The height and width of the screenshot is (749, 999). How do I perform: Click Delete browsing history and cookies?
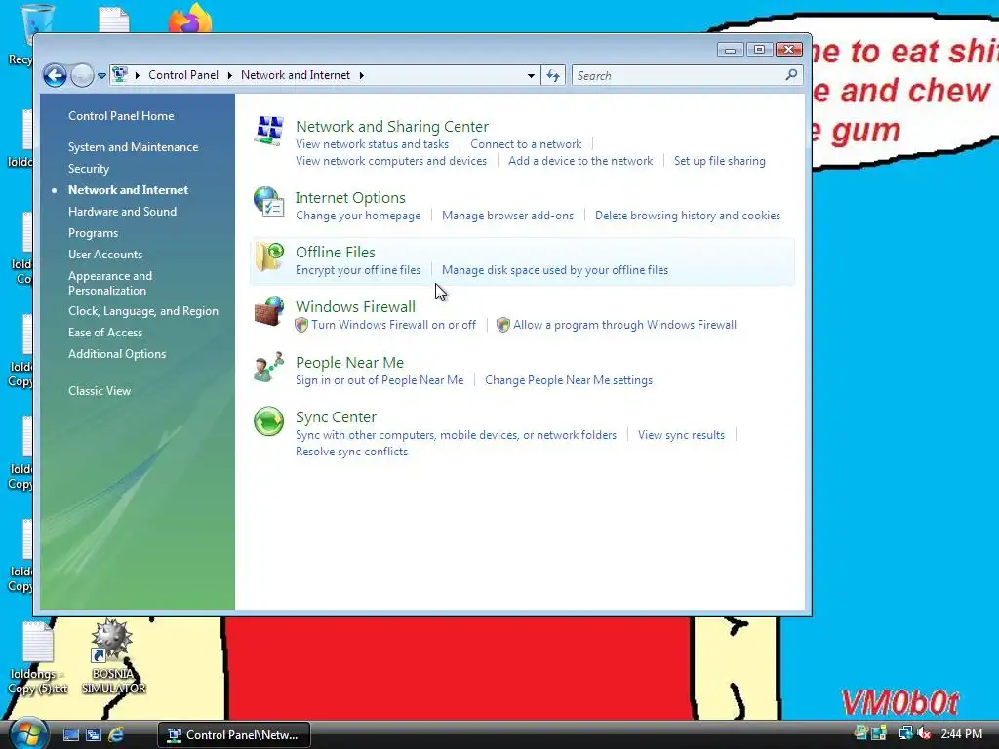tap(688, 216)
